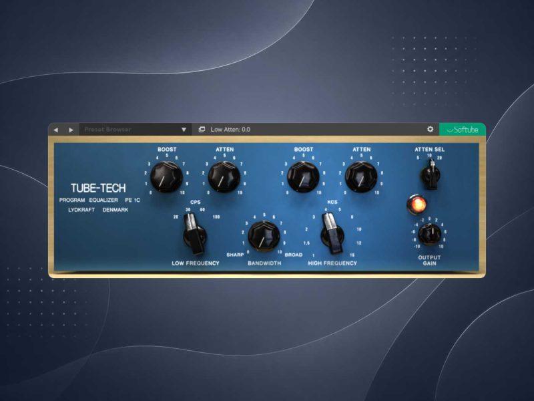Screen dimensions: 534x401
Task: Click the 16 KCS high frequency mark
Action: coord(352,255)
